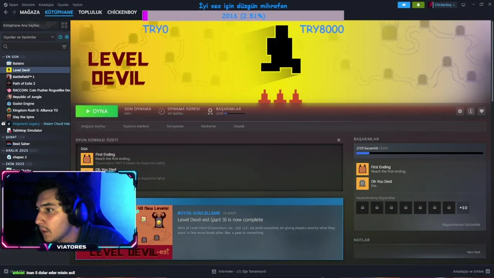Click the Slay the Spire icon

pyautogui.click(x=9, y=117)
